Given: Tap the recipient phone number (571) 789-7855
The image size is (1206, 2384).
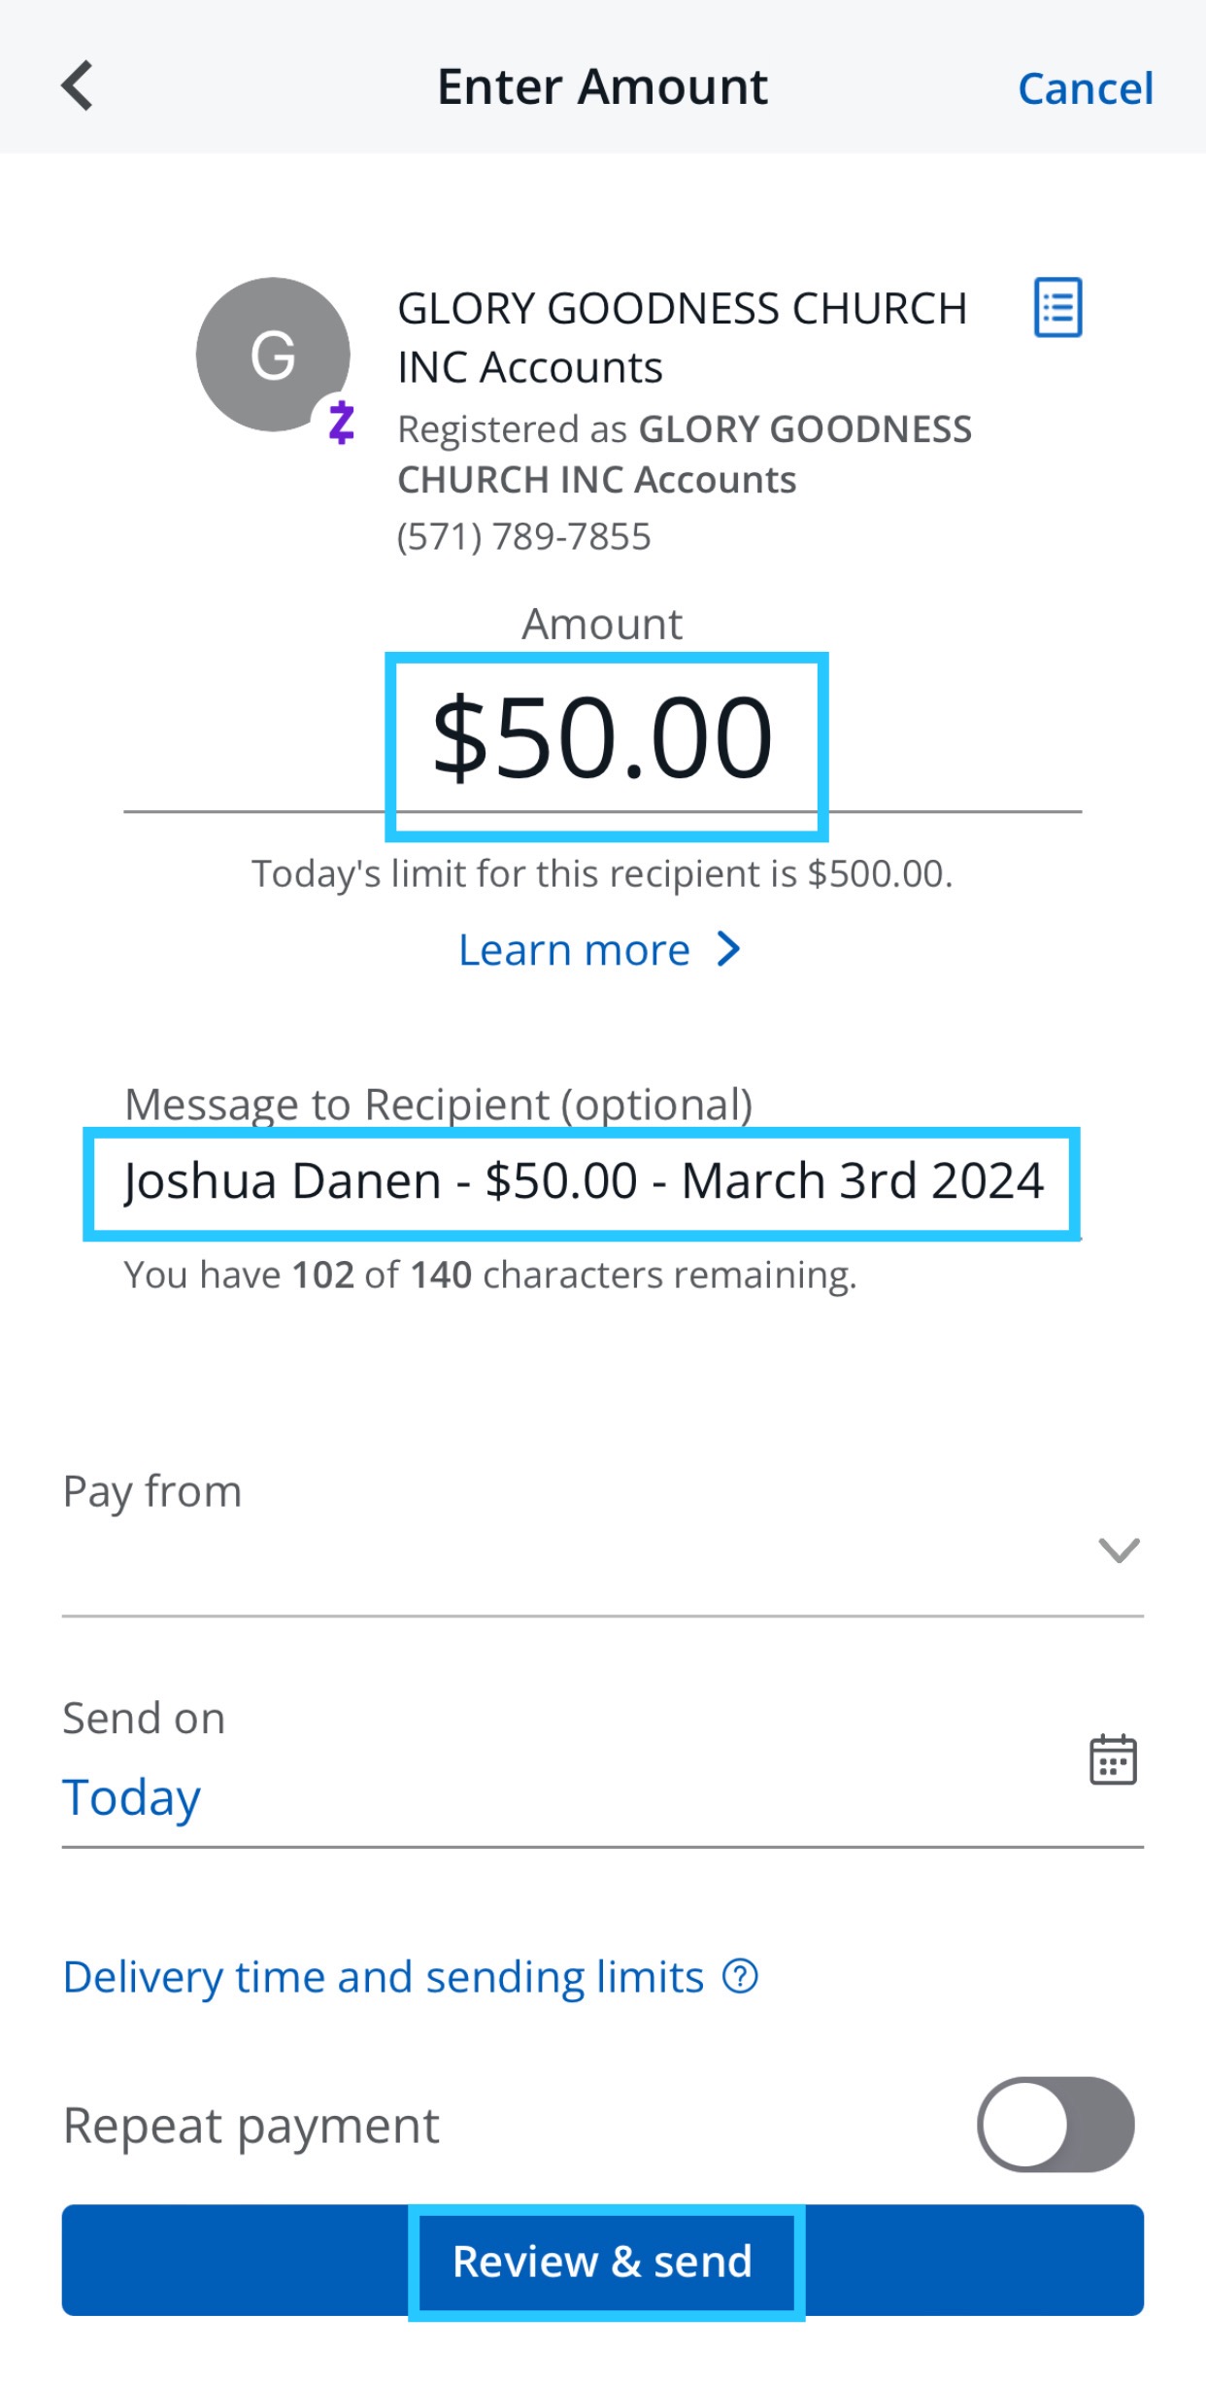Looking at the screenshot, I should (x=524, y=536).
